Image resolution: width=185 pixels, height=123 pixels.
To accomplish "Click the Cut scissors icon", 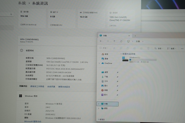I will pyautogui.click(x=114, y=48).
